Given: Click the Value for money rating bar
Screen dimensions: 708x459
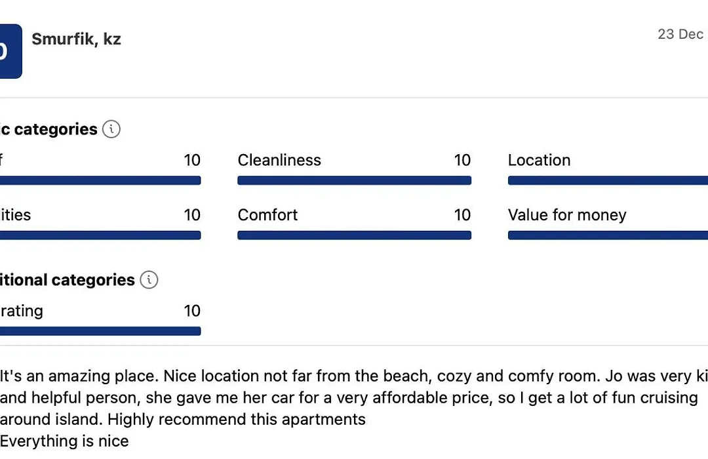Looking at the screenshot, I should 608,235.
